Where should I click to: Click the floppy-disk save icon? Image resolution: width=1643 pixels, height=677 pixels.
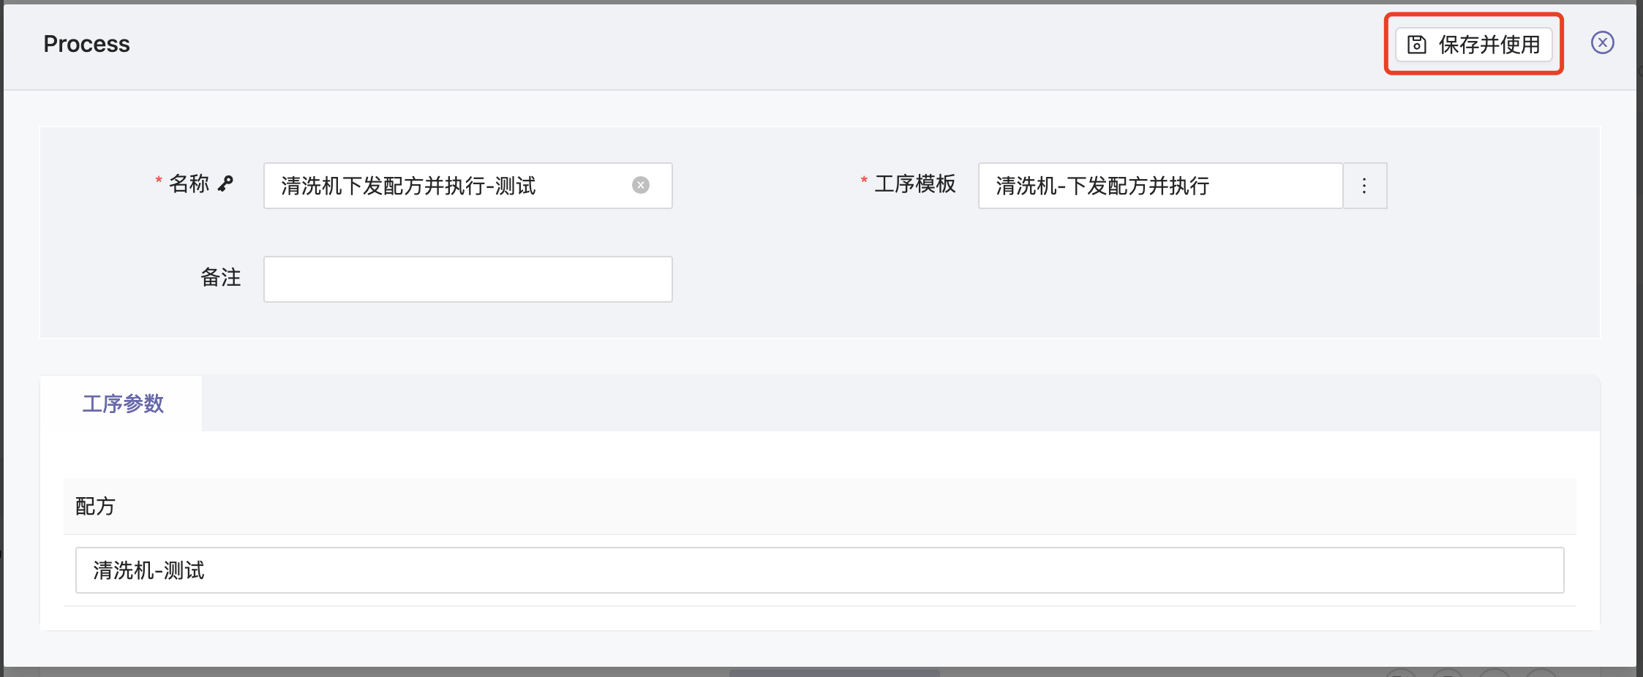[1417, 45]
